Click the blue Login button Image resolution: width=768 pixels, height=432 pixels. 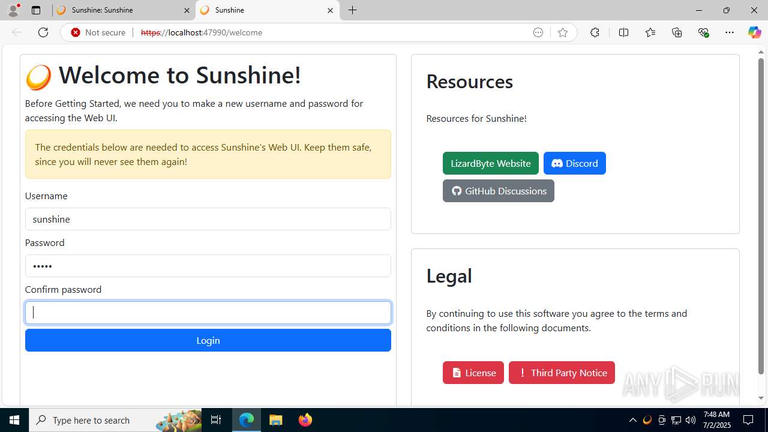(x=208, y=340)
